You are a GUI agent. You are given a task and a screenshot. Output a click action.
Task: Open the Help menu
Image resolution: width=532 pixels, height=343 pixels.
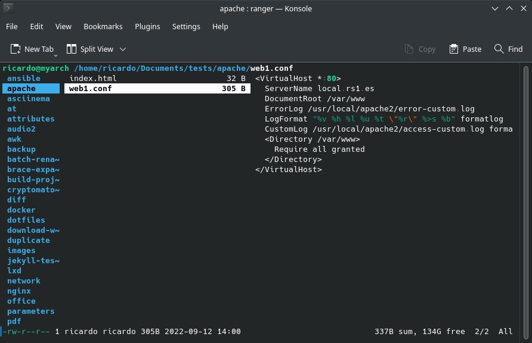click(220, 26)
